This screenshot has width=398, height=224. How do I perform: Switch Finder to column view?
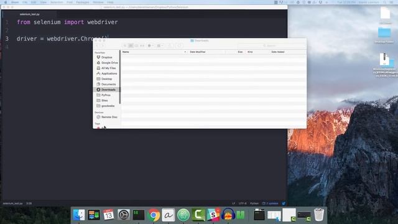click(136, 45)
